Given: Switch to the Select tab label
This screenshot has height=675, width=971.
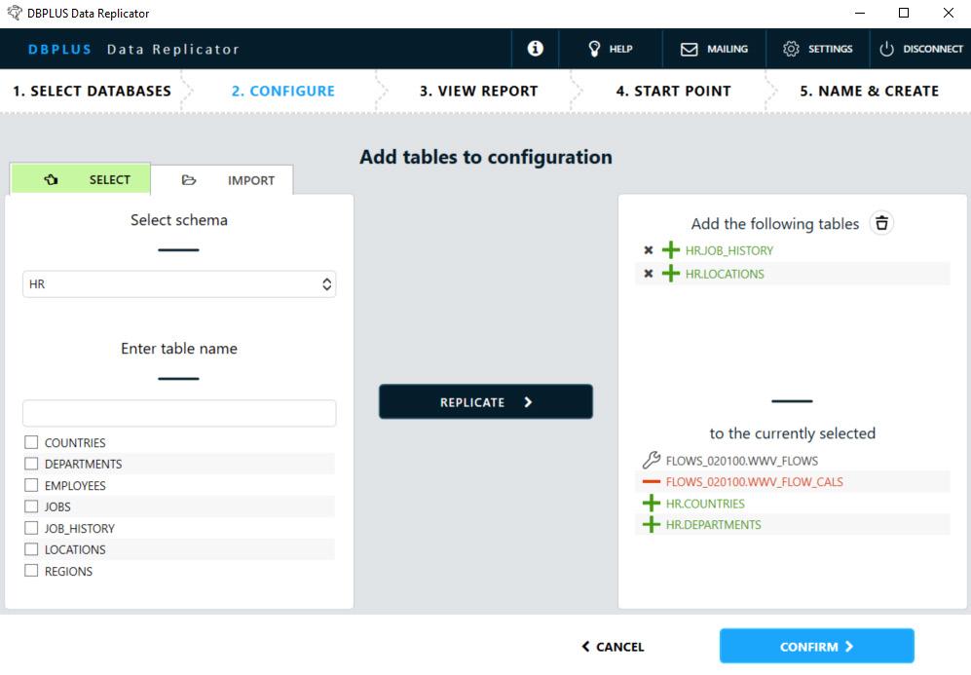Looking at the screenshot, I should tap(110, 179).
